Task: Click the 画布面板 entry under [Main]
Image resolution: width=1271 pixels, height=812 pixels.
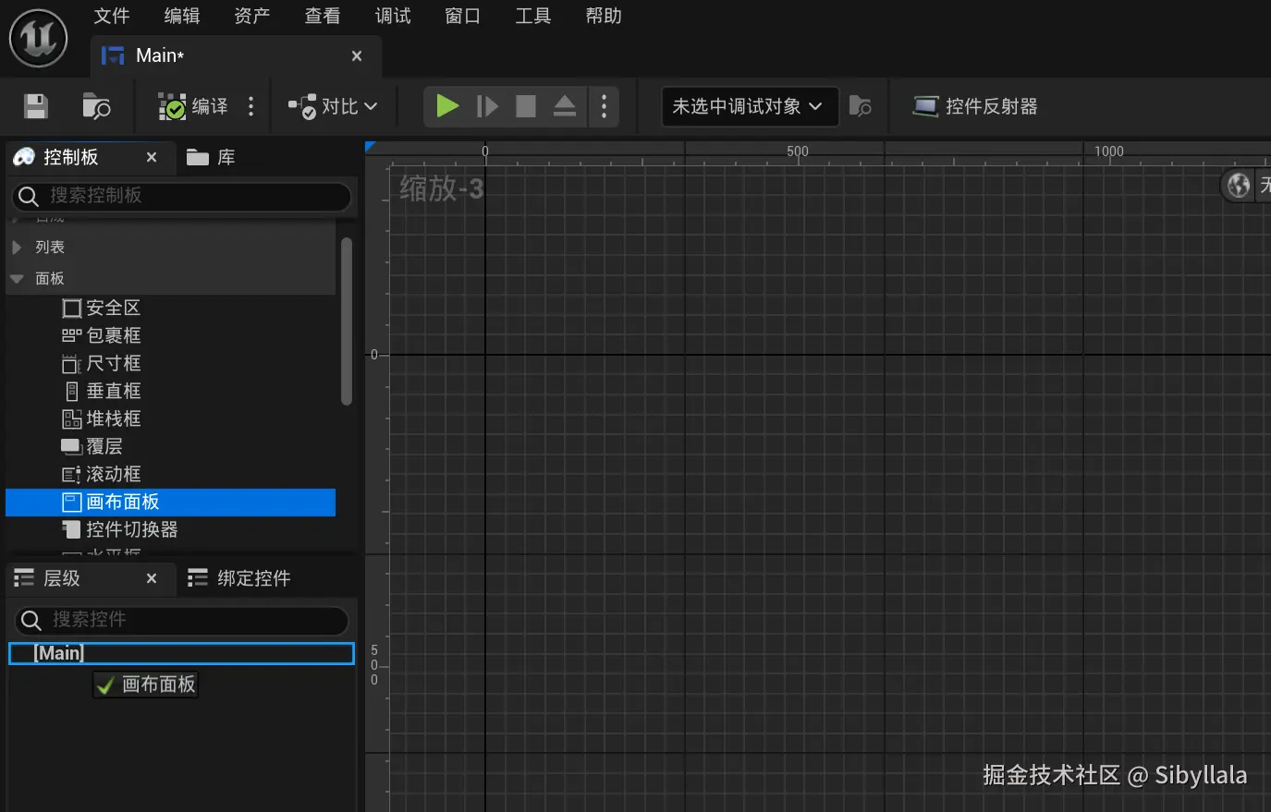Action: pyautogui.click(x=146, y=685)
